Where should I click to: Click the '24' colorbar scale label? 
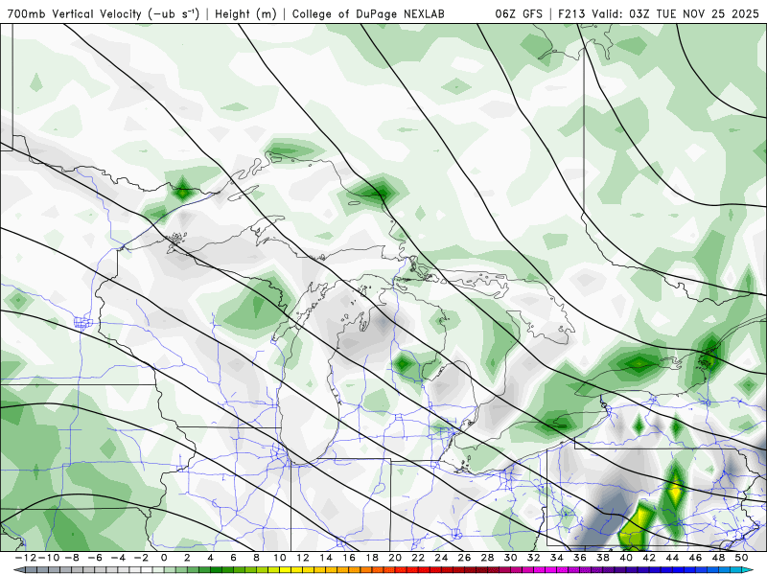[x=441, y=558]
